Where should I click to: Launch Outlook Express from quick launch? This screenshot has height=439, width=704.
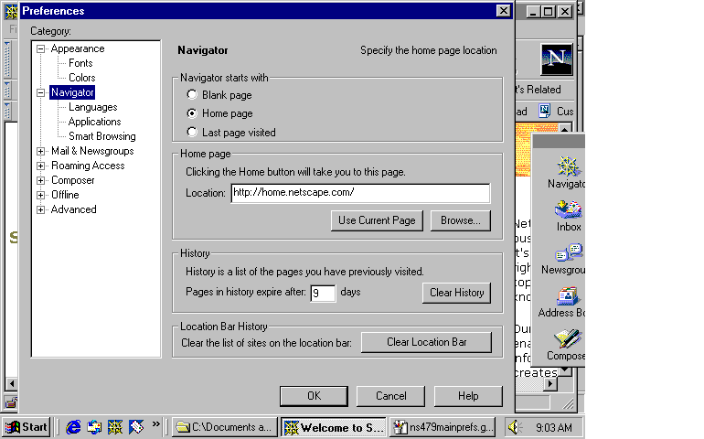(x=94, y=427)
